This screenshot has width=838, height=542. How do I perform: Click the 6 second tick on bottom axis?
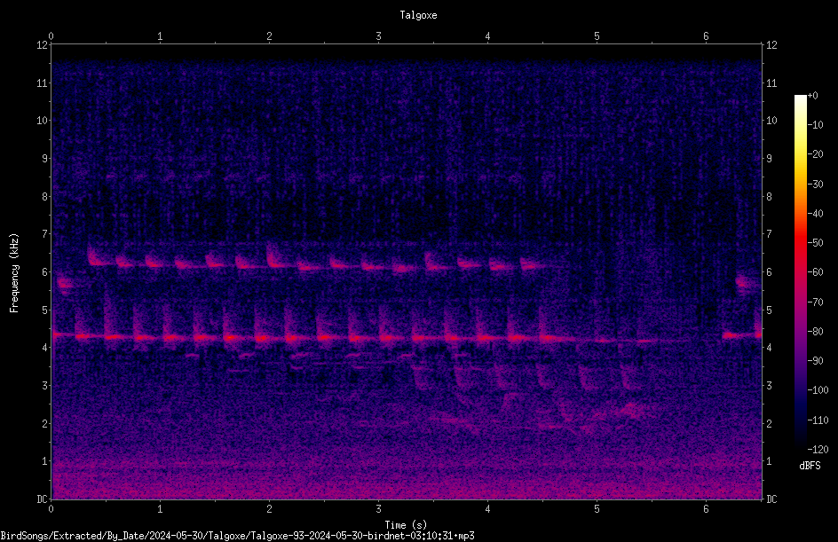pyautogui.click(x=706, y=509)
